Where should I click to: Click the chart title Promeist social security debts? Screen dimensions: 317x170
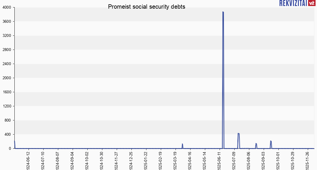pos(147,7)
